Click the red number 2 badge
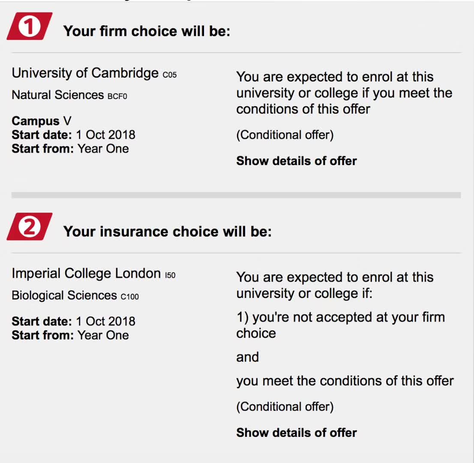 (x=29, y=227)
